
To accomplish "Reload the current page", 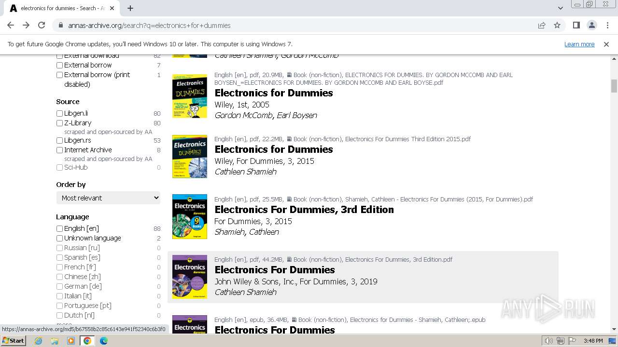I will (x=42, y=25).
